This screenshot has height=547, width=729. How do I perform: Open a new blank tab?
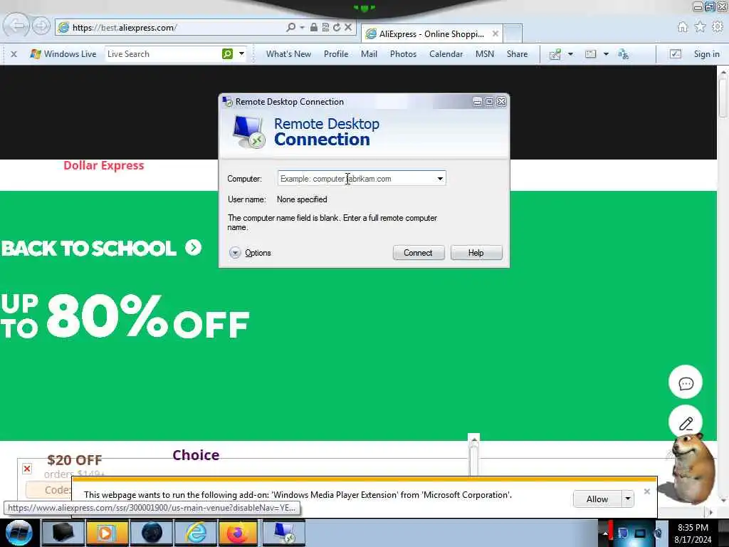tap(513, 33)
